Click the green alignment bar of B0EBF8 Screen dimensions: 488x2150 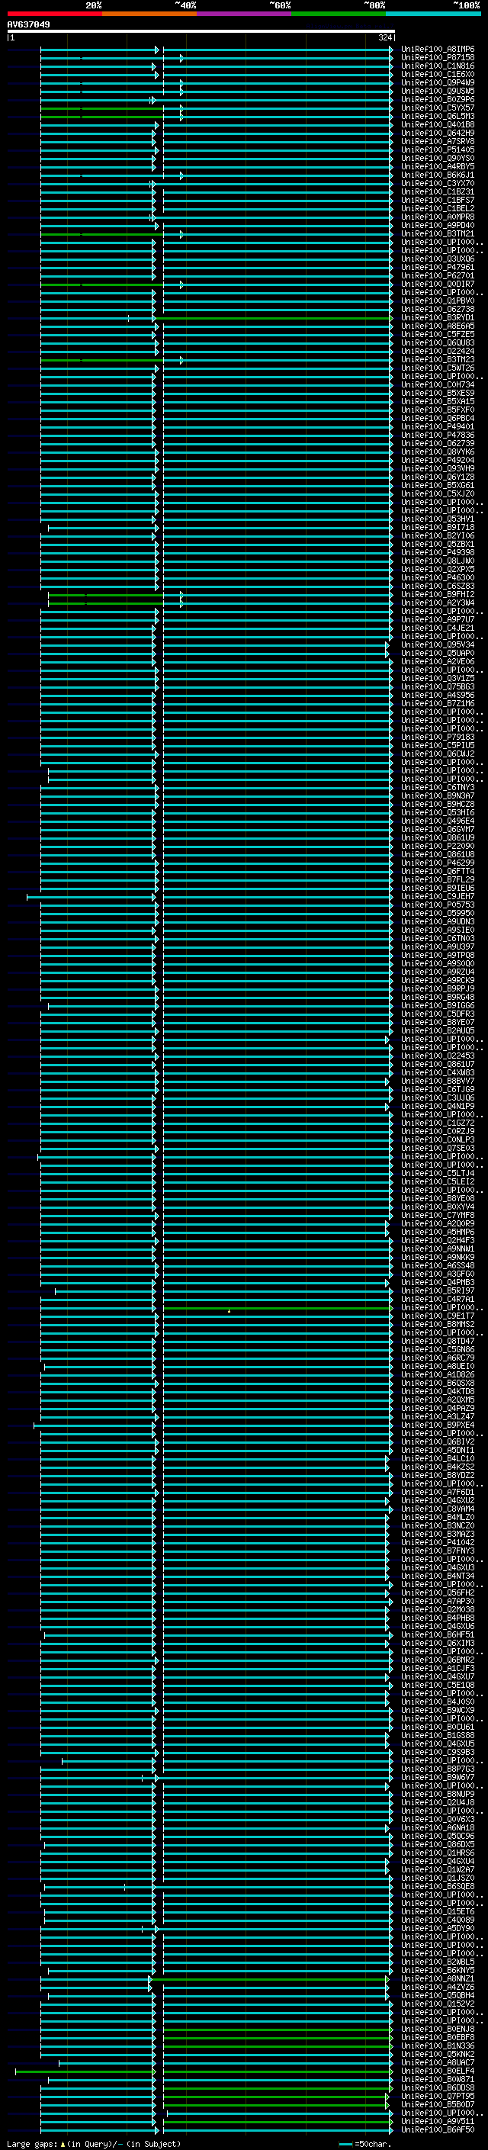pyautogui.click(x=277, y=2037)
